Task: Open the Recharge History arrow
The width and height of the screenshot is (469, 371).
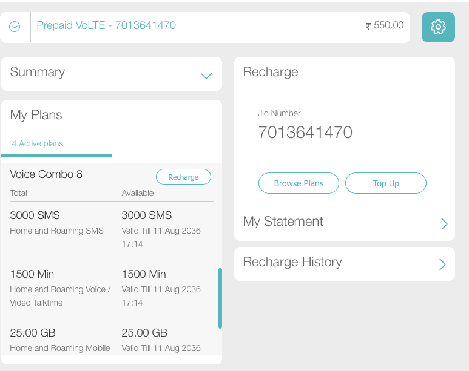Action: pyautogui.click(x=443, y=264)
